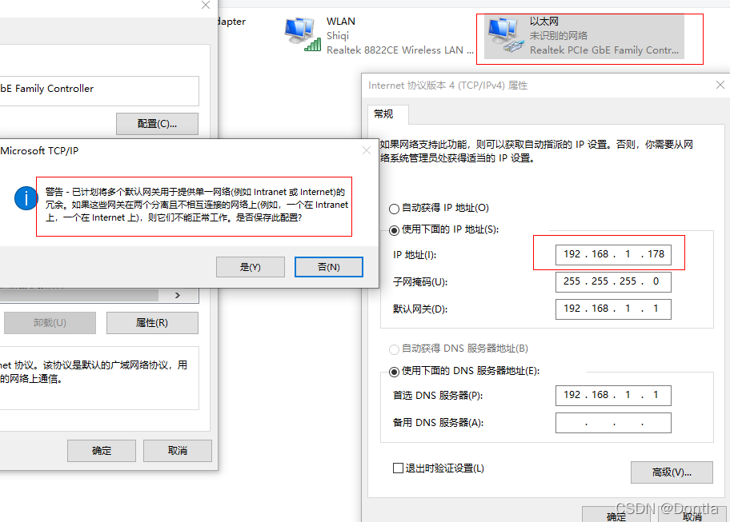Open 高级(V)... advanced settings

point(672,472)
